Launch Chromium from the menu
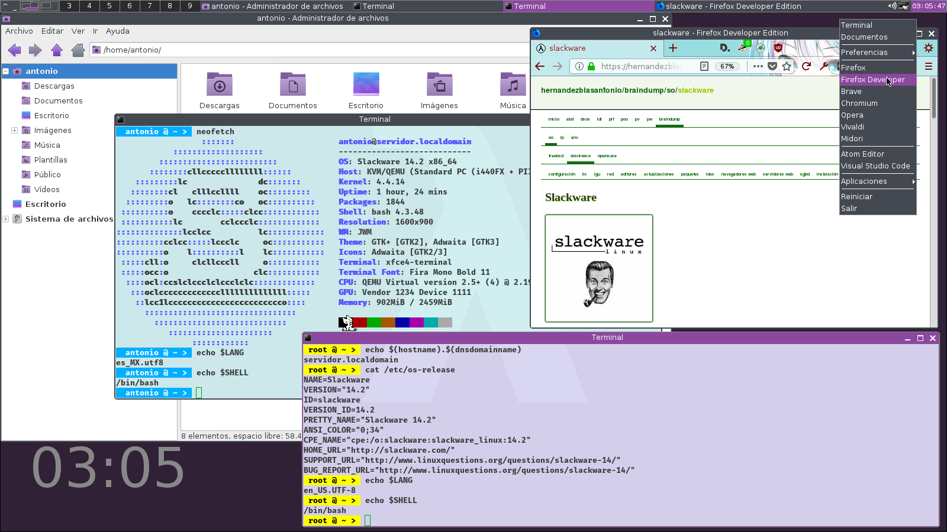This screenshot has height=532, width=947. (878, 103)
